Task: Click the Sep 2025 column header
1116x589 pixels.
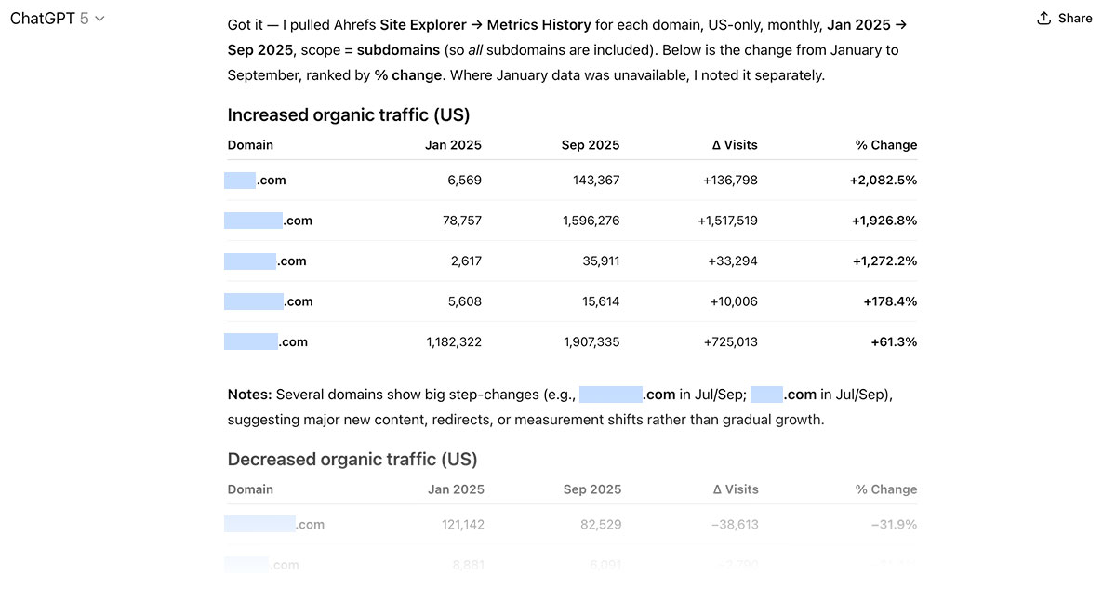Action: (x=590, y=144)
